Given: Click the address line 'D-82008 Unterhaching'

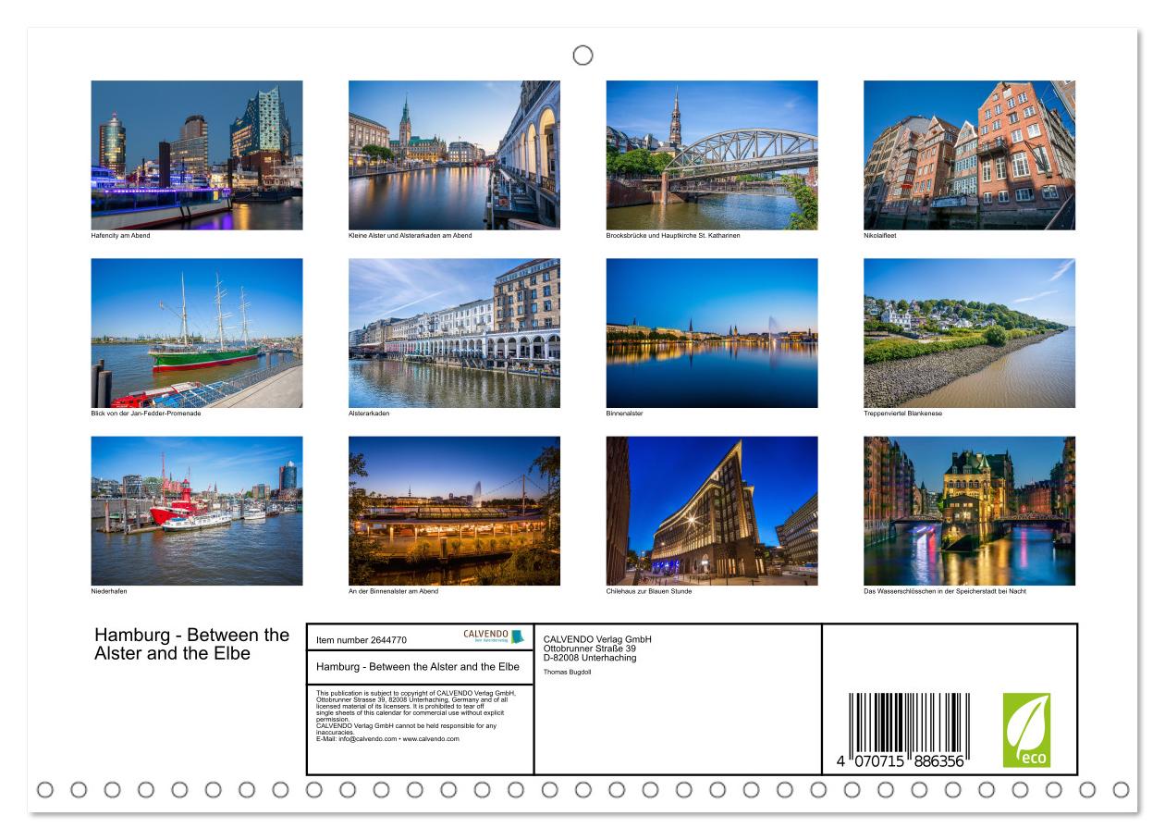Looking at the screenshot, I should (x=590, y=658).
